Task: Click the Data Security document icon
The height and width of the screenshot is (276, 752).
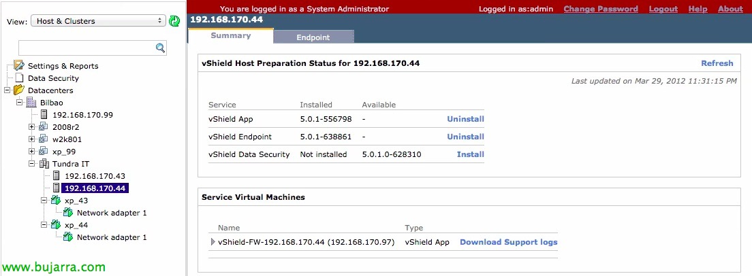Action: pyautogui.click(x=19, y=78)
